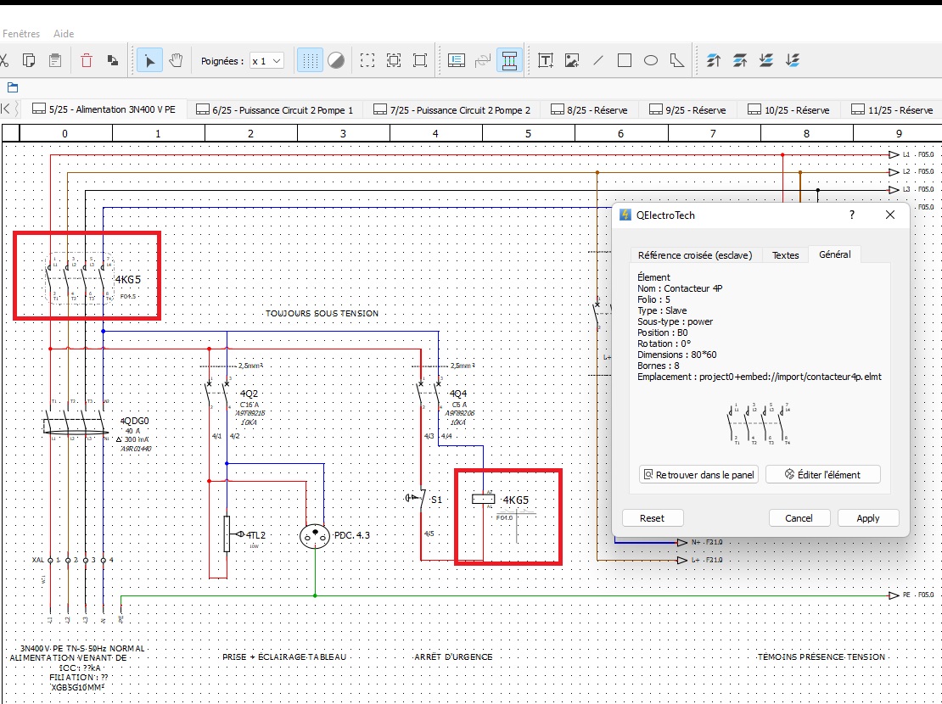Pick the draw ellipse tool
The height and width of the screenshot is (704, 942).
coord(651,61)
